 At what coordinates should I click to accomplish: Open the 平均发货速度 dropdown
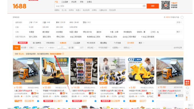click(104, 48)
